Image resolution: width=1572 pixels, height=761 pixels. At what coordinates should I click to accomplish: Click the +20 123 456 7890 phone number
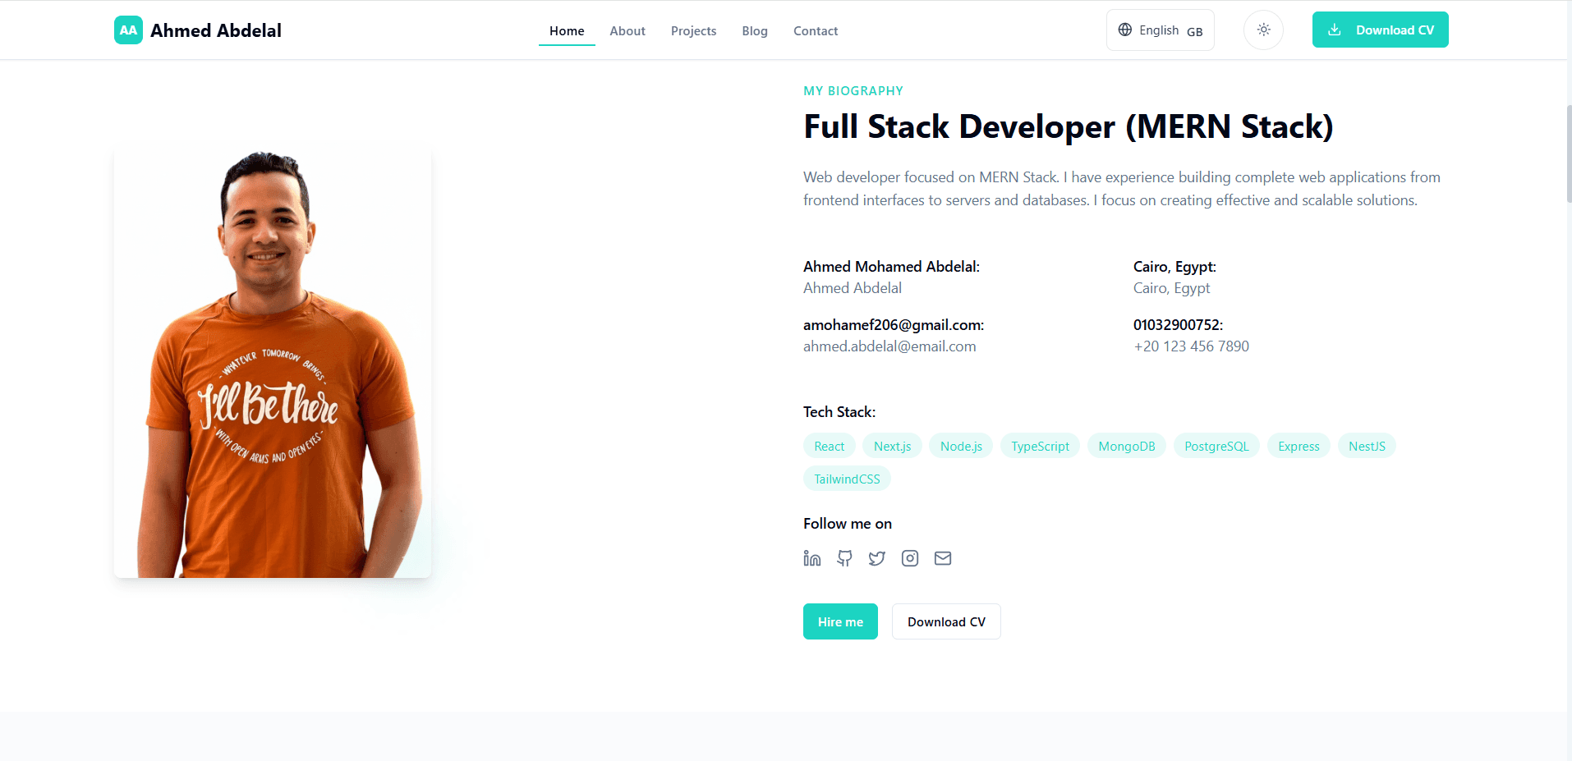tap(1191, 346)
